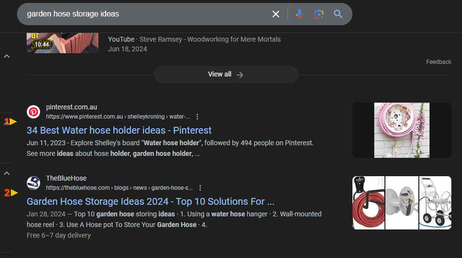Start voice search with the microphone icon
This screenshot has height=258, width=462.
[x=300, y=14]
